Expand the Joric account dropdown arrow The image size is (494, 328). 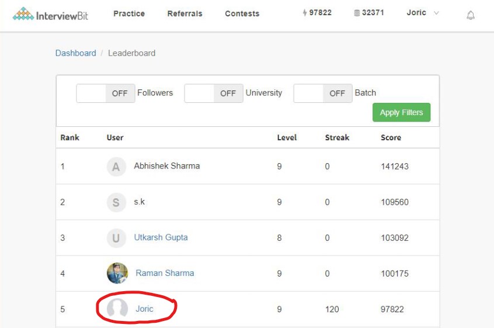[436, 13]
